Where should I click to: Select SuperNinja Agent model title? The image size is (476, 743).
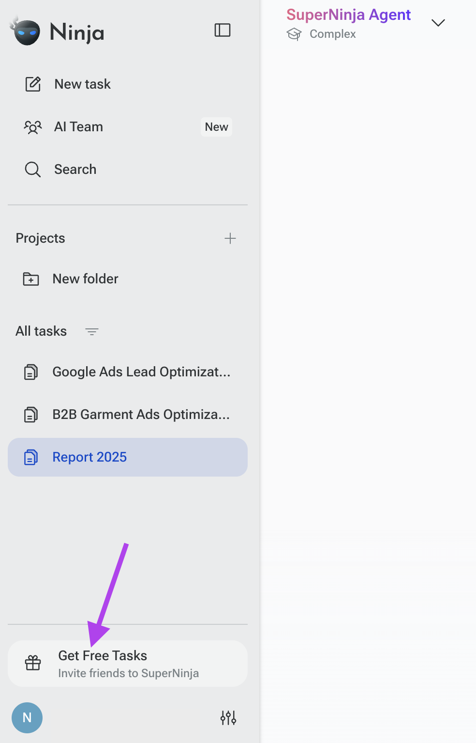[348, 15]
